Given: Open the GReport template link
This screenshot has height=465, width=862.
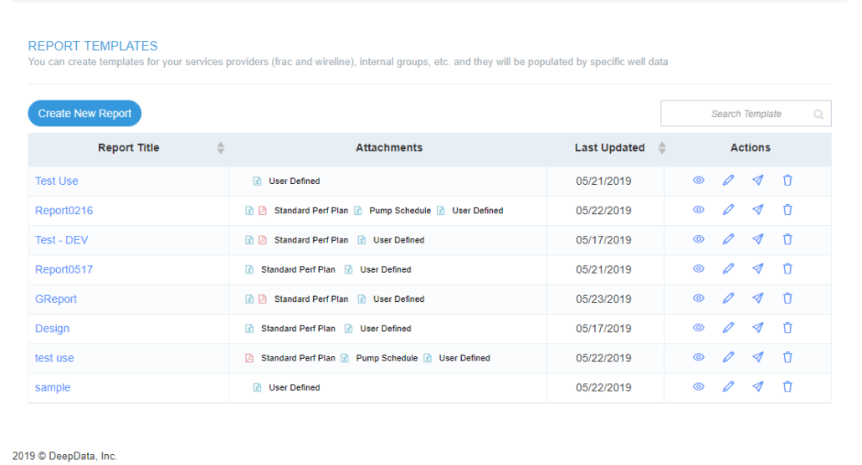Looking at the screenshot, I should pyautogui.click(x=56, y=299).
